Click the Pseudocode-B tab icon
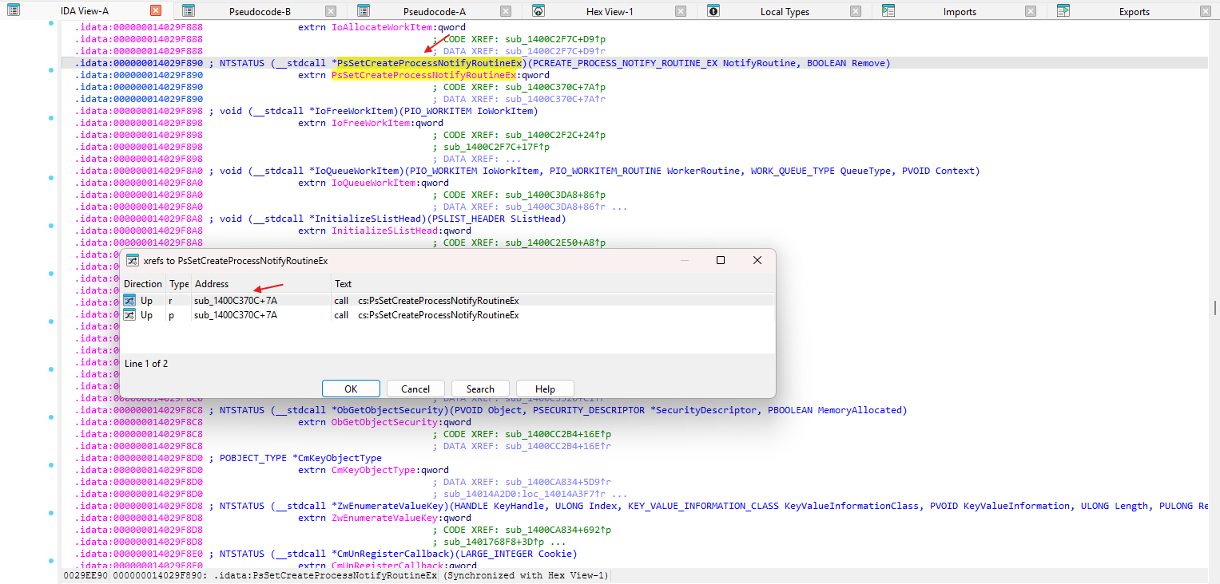1220x584 pixels. 188,10
